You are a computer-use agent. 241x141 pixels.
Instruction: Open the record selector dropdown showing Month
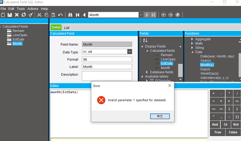click(141, 15)
